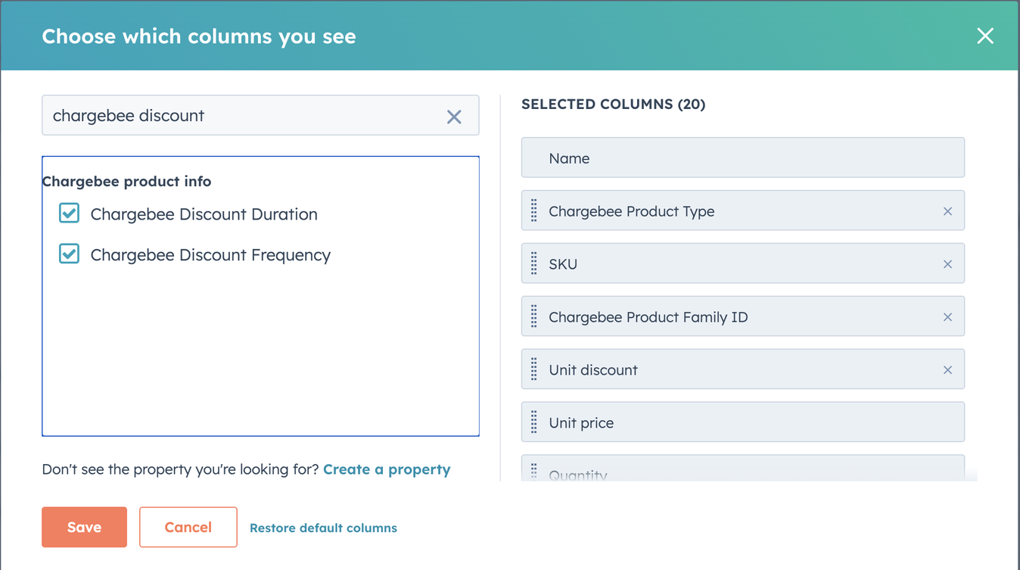Restore default columns
The width and height of the screenshot is (1020, 570).
323,528
